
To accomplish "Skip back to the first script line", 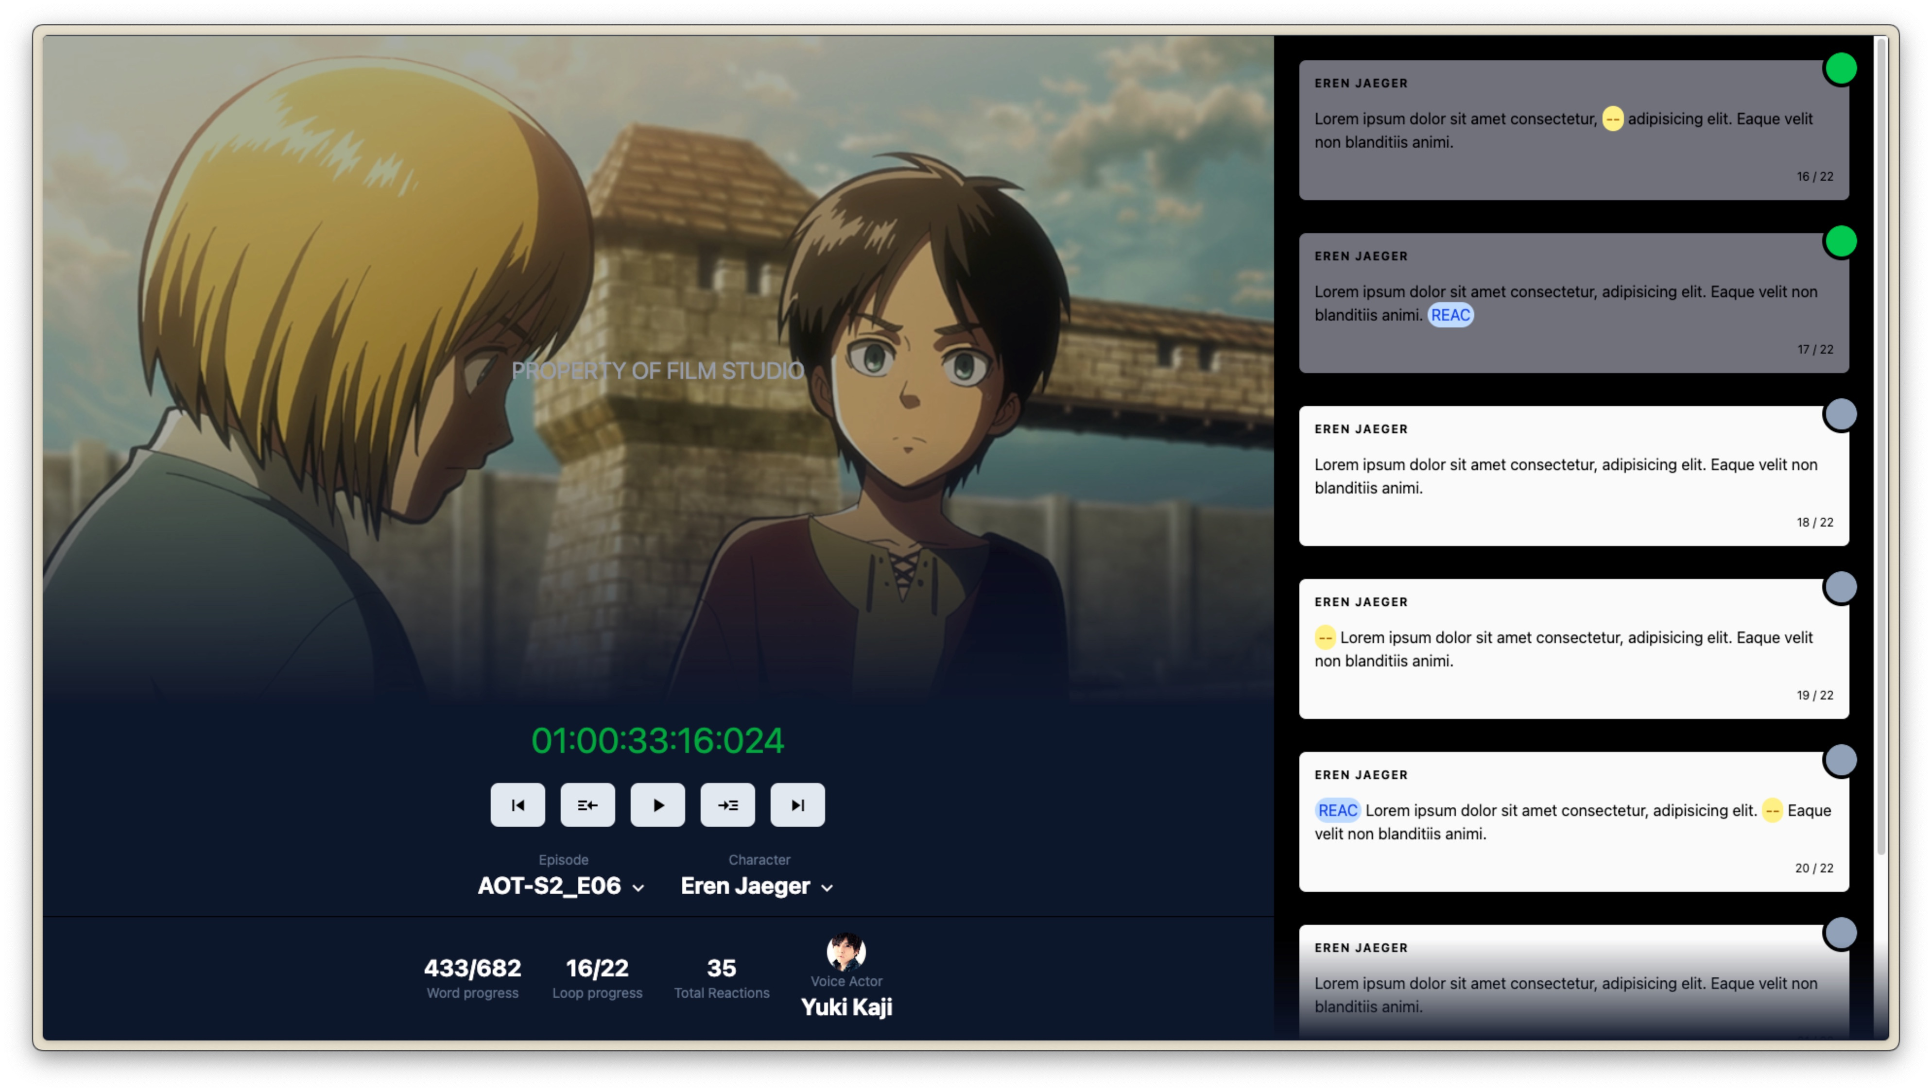I will click(x=517, y=804).
